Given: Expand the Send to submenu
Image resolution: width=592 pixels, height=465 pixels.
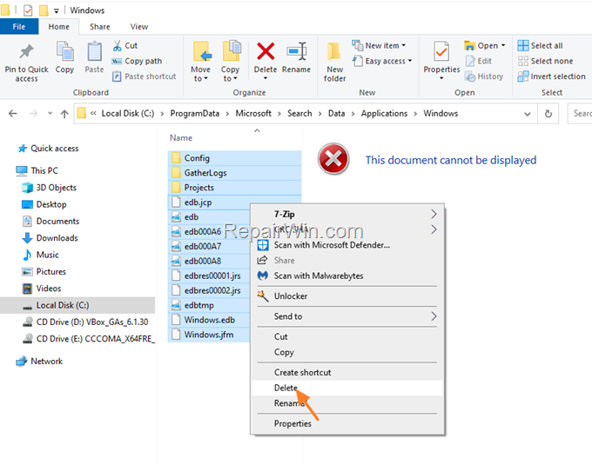Looking at the screenshot, I should 434,316.
